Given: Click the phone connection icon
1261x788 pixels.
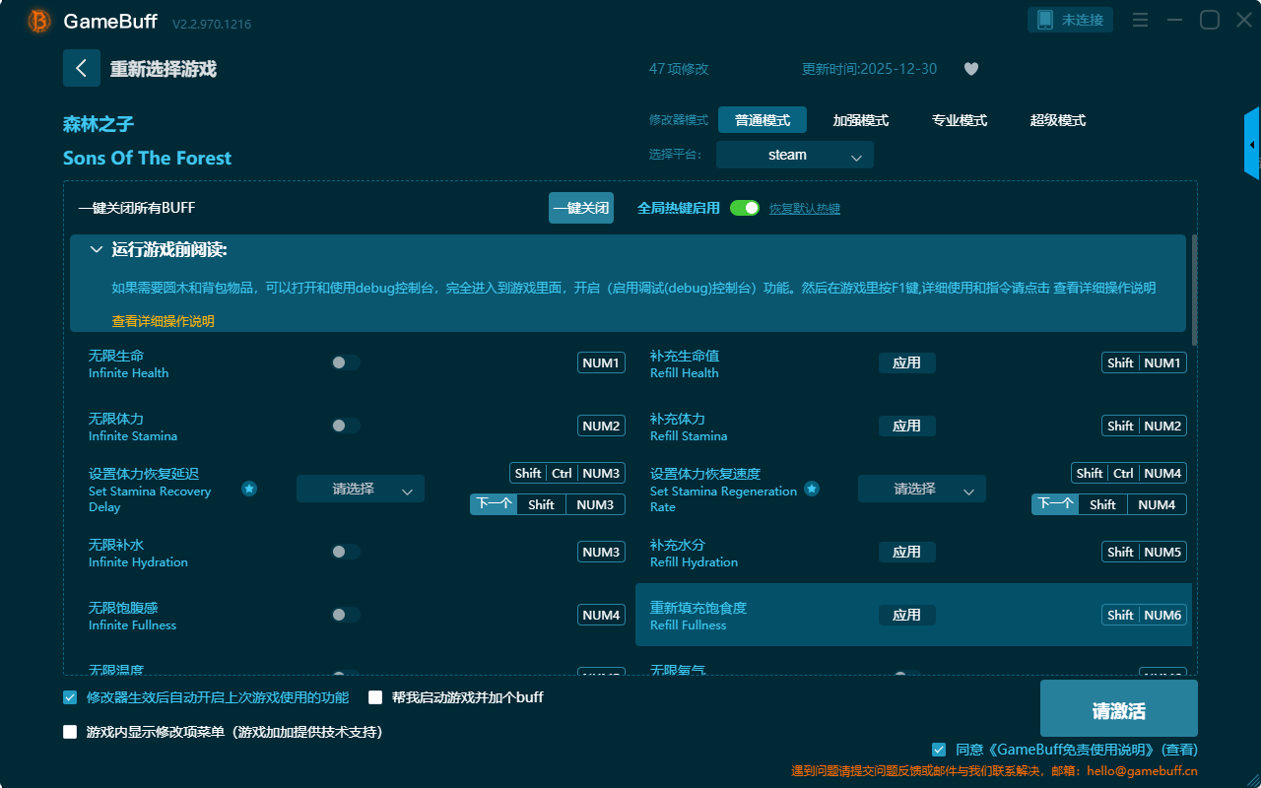Looking at the screenshot, I should [x=1044, y=20].
